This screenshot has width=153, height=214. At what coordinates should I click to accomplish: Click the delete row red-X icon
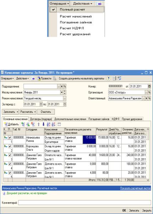click(x=33, y=124)
